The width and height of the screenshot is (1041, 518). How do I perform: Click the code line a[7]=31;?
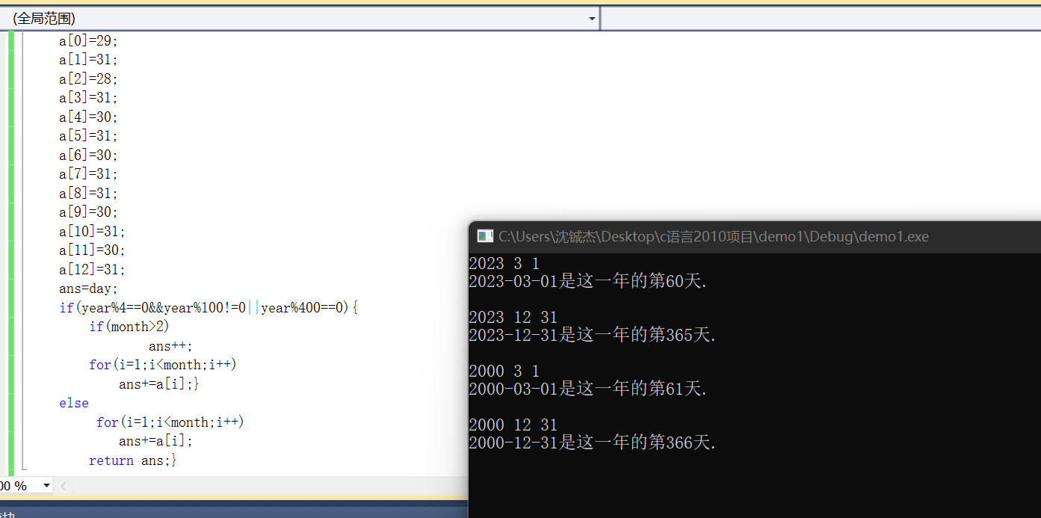pyautogui.click(x=88, y=174)
